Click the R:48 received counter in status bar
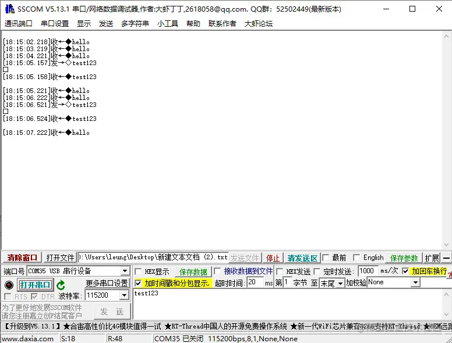This screenshot has width=452, height=343. [115, 339]
